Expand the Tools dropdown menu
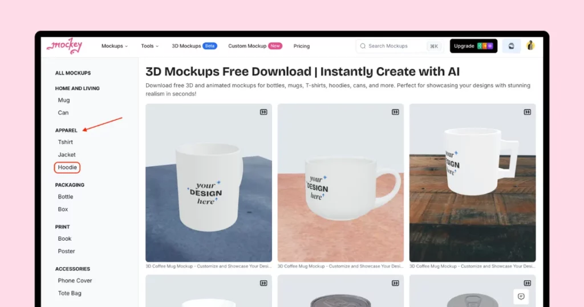Screen dimensions: 584x307 coord(150,46)
